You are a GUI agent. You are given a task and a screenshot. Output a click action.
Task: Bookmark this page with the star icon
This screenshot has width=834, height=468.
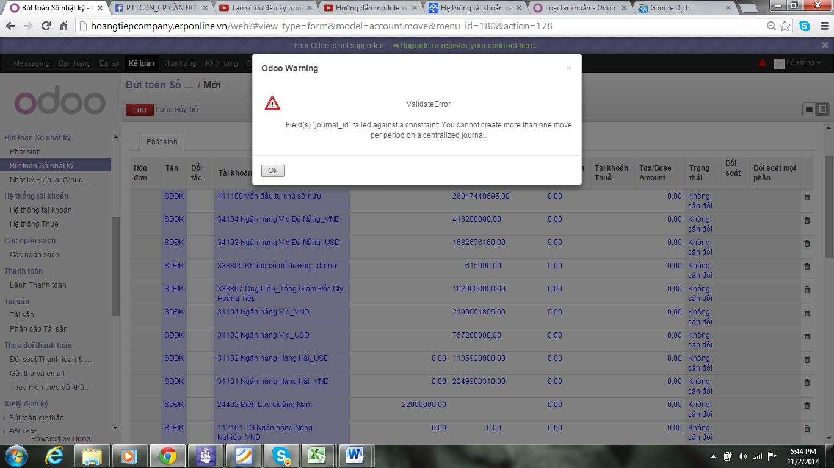pos(785,26)
